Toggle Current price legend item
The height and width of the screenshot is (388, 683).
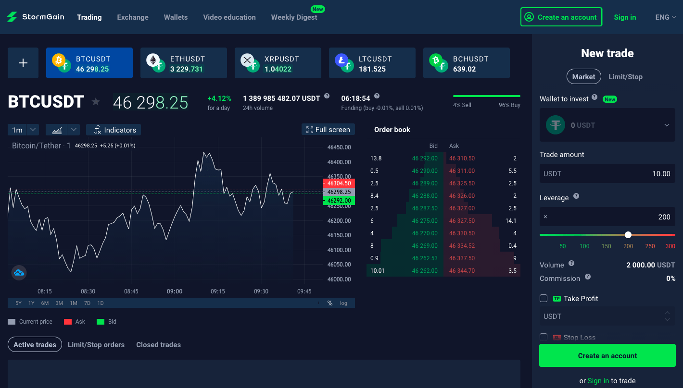tap(30, 322)
